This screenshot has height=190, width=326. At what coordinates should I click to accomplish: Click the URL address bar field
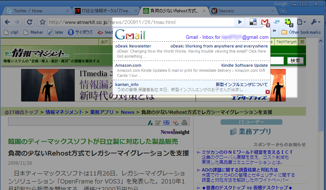[x=141, y=22]
